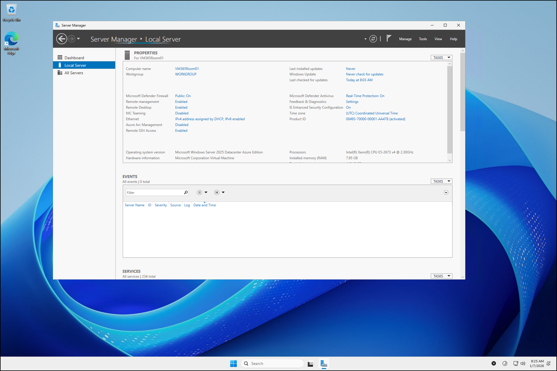Click the Refresh icon in header
Viewport: 557px width, 371px height.
pyautogui.click(x=373, y=39)
